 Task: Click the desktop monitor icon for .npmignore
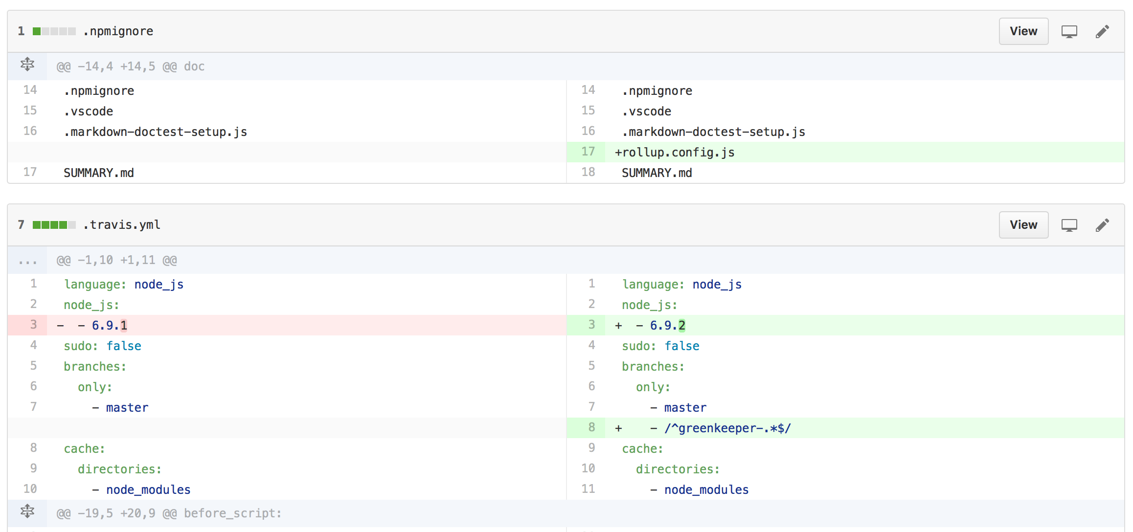pyautogui.click(x=1069, y=32)
